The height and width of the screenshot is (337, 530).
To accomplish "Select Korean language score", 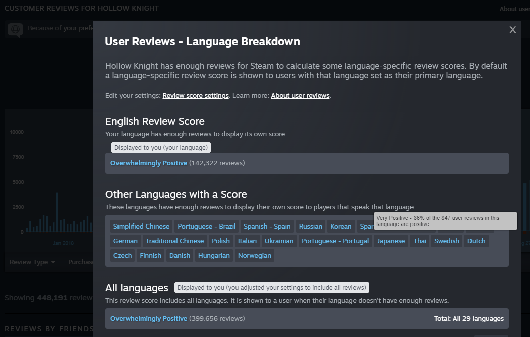I will [341, 227].
